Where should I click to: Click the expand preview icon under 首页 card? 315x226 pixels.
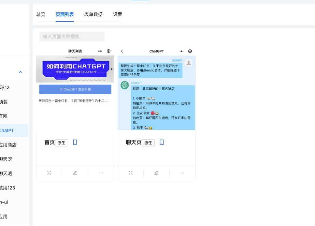pos(49,173)
